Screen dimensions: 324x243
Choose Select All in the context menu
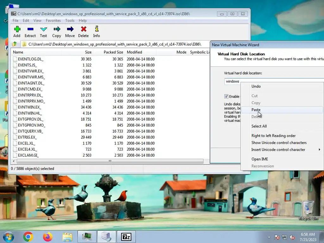pyautogui.click(x=282, y=126)
